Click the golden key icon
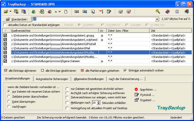This screenshot has width=194, height=121. (x=158, y=12)
